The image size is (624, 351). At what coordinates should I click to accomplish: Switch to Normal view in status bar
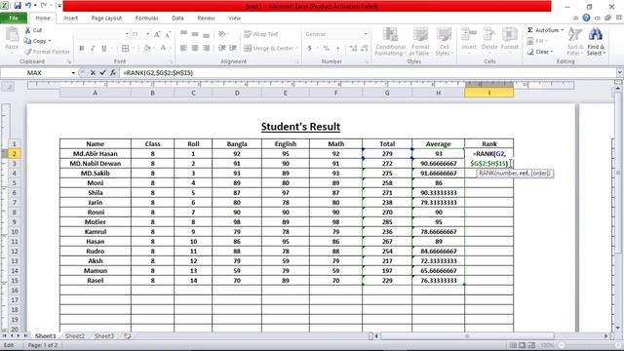pos(513,345)
